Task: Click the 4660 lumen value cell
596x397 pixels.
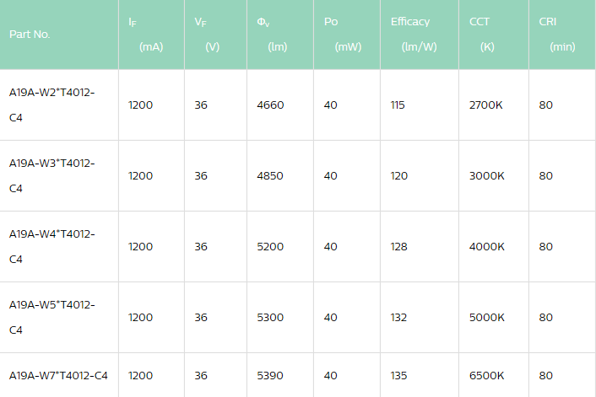Action: pos(270,105)
